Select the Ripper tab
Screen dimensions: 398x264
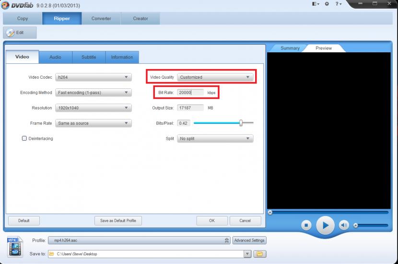point(62,19)
